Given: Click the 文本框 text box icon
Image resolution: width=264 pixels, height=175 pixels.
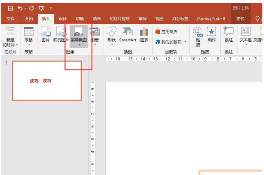Looking at the screenshot, I should pyautogui.click(x=246, y=31).
